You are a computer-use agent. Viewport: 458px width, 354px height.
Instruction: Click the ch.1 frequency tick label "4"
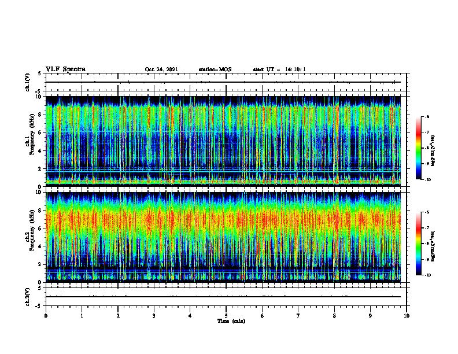(x=40, y=151)
